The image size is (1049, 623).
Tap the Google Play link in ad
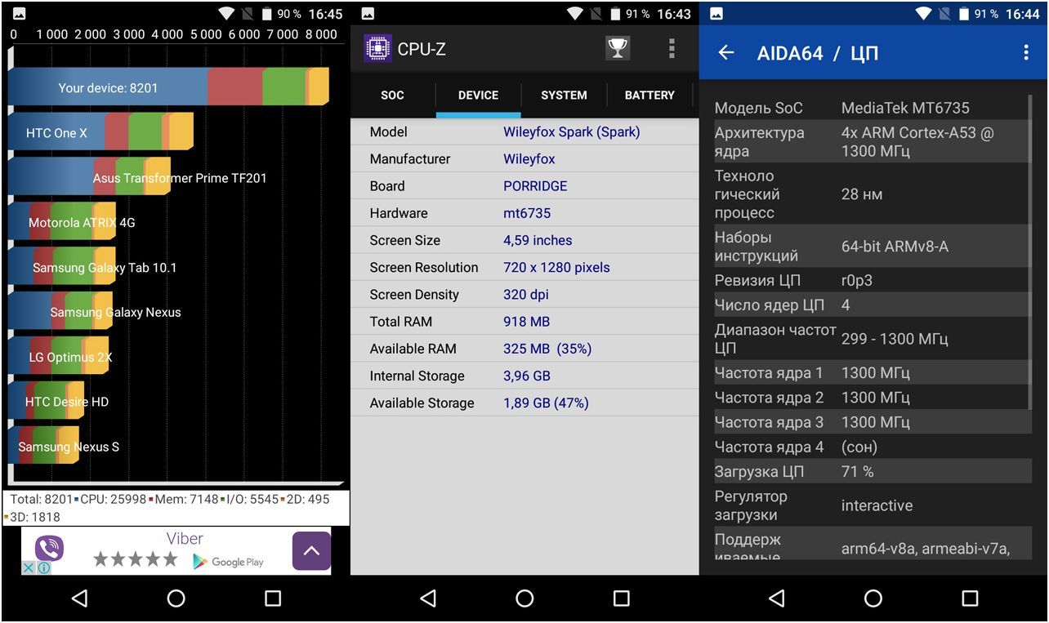[228, 562]
